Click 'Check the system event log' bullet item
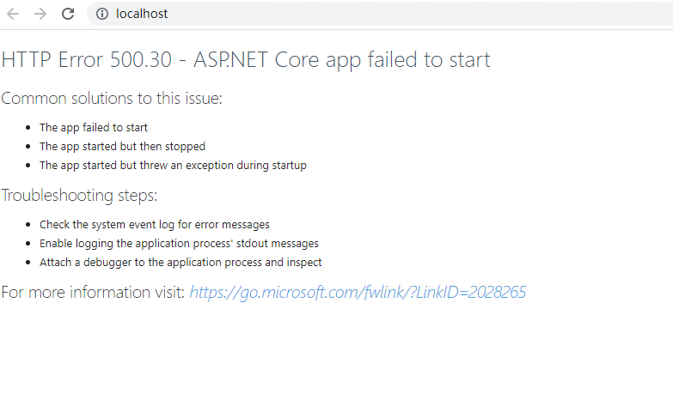The width and height of the screenshot is (673, 418). pos(155,225)
